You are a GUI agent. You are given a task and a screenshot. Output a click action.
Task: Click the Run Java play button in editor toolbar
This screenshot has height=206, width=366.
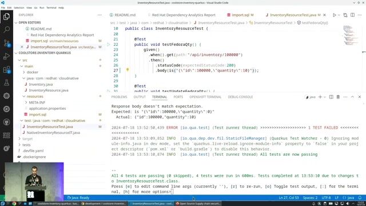tap(334, 15)
